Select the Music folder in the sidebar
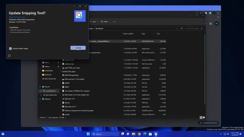Image resolution: width=244 pixels, height=137 pixels. 47,62
